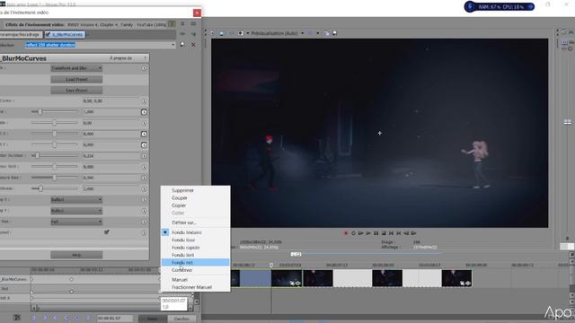Open the second Reflect wrap dropdown
Screen dimensions: 575x323
pos(76,211)
